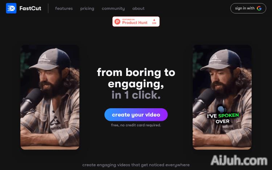Click the FastCut blue logo icon
The image size is (272, 170).
pos(11,8)
